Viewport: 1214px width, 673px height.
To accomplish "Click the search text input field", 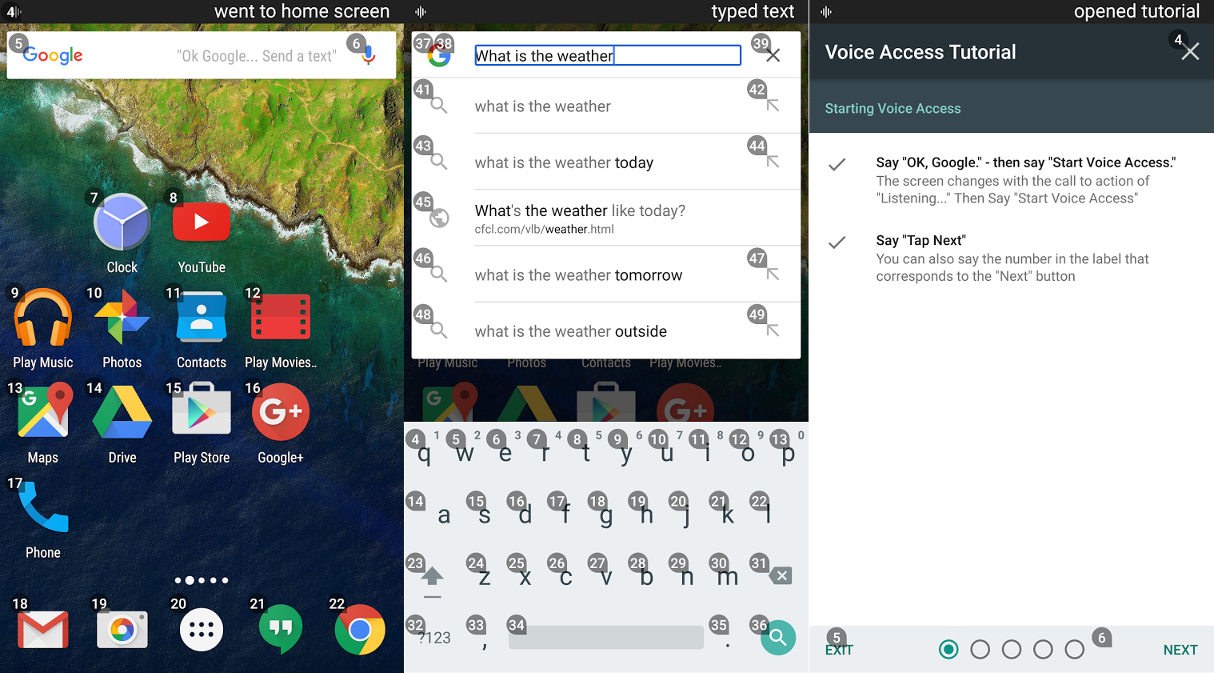I will 607,55.
